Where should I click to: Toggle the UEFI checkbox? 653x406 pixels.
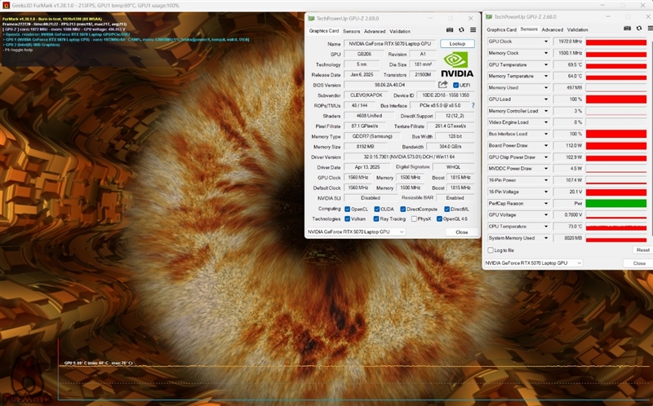point(455,85)
